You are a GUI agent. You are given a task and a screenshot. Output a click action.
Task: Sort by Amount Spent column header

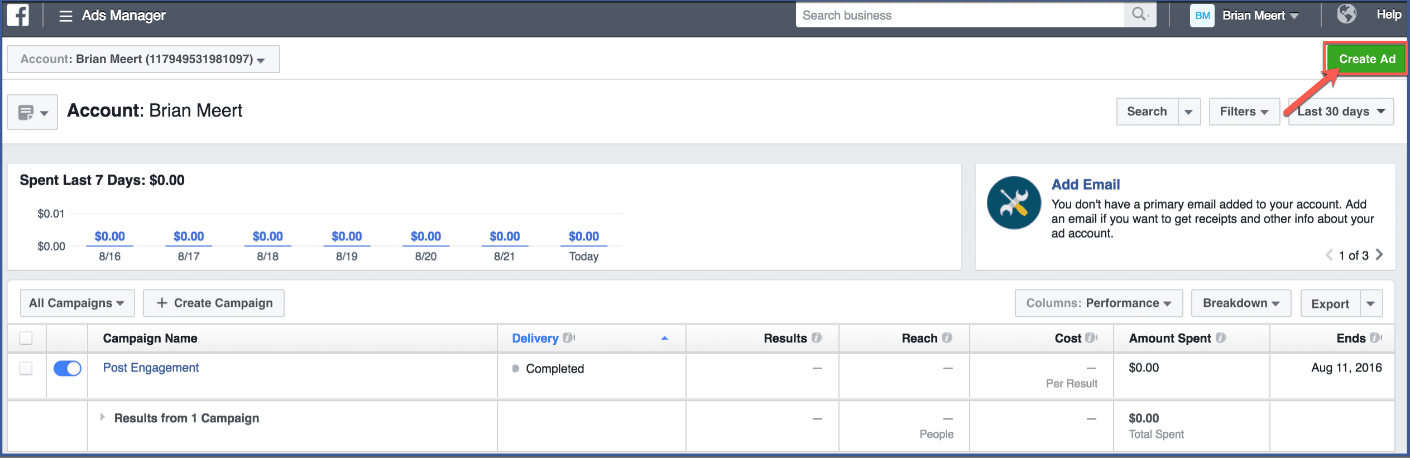pyautogui.click(x=1170, y=338)
